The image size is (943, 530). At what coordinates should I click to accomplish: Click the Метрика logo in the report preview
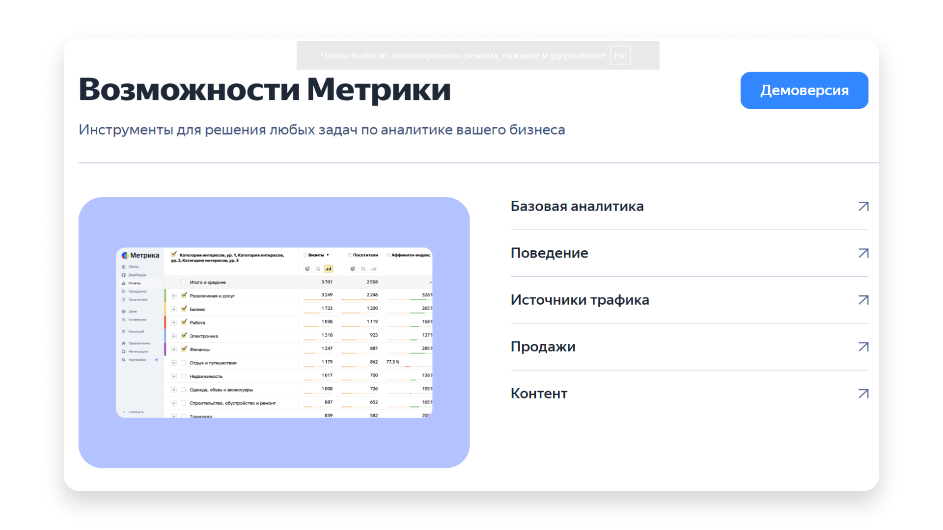pos(140,255)
